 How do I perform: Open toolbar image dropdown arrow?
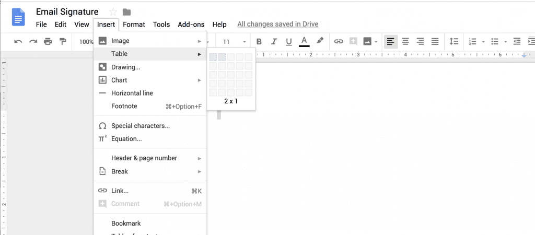pyautogui.click(x=376, y=42)
